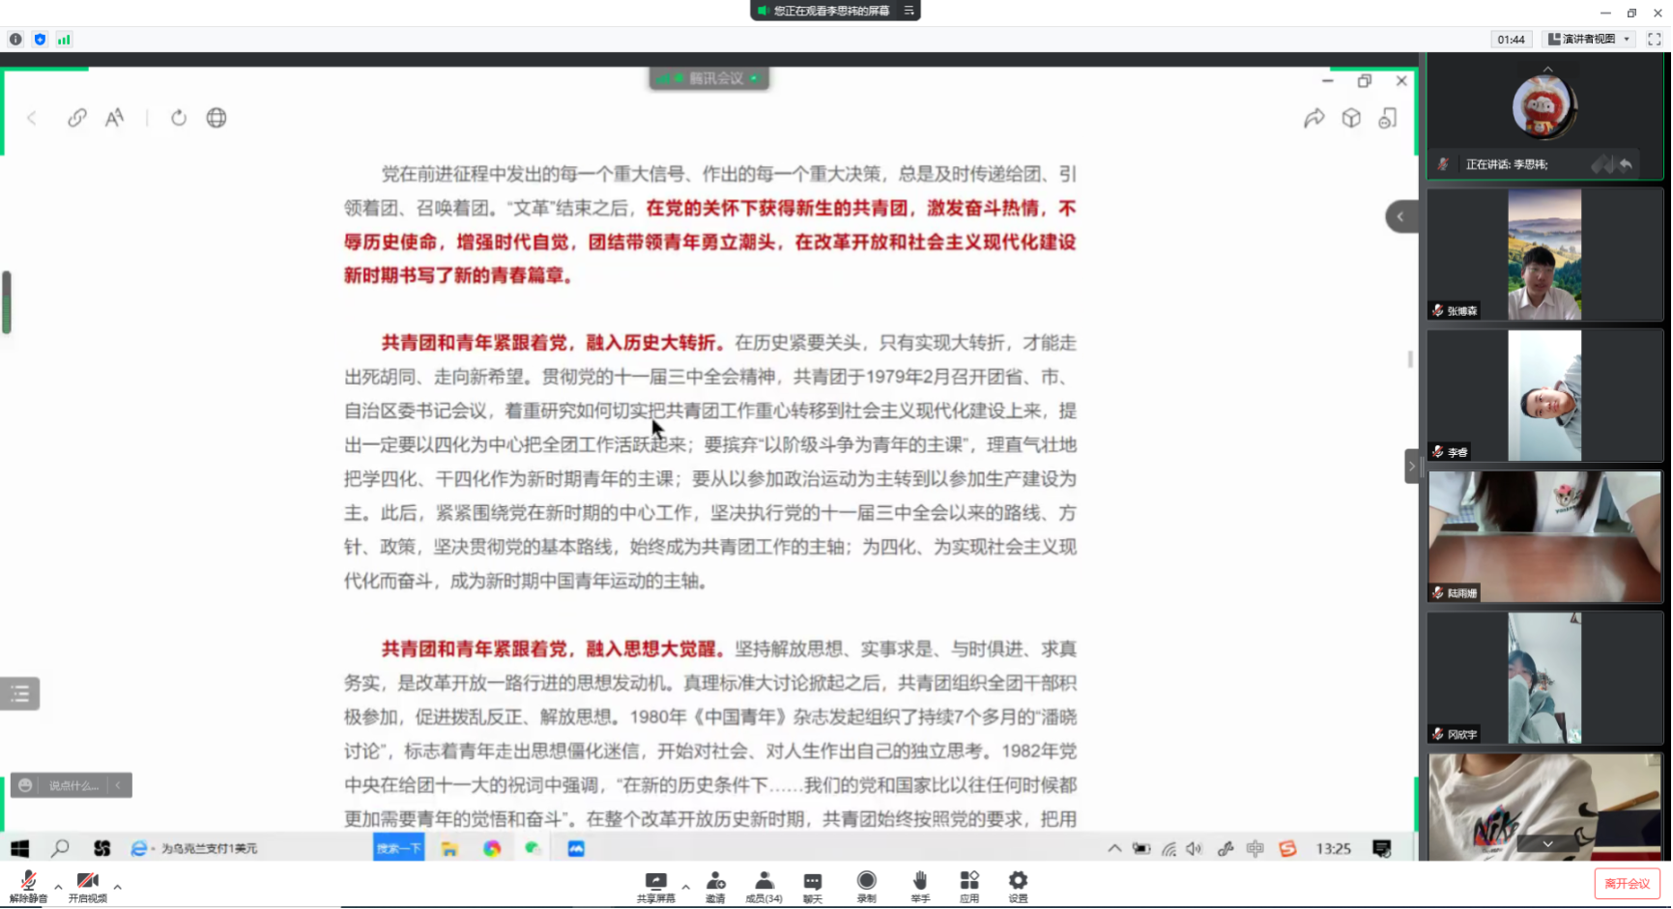Expand audio options arrow beside 解除静音
The height and width of the screenshot is (909, 1673).
(58, 887)
